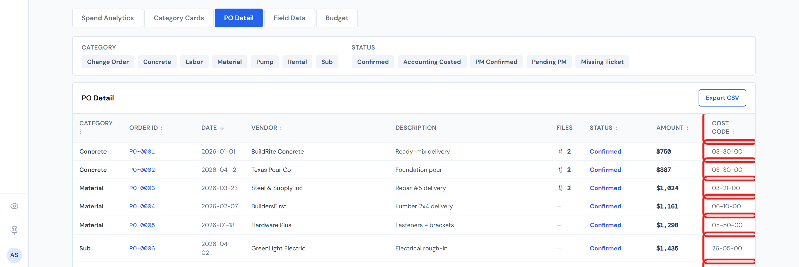Viewport: 799px width, 267px height.
Task: Toggle the Missing Ticket status filter
Action: point(602,62)
